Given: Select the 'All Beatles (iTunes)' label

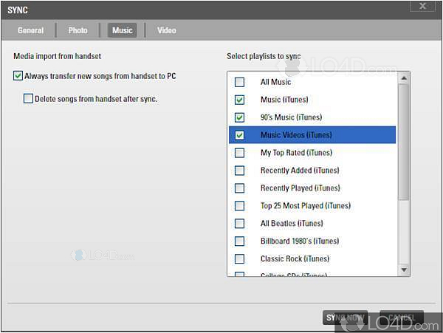Looking at the screenshot, I should (292, 224).
